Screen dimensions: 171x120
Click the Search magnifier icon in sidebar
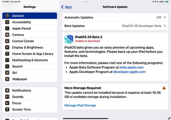7,66
